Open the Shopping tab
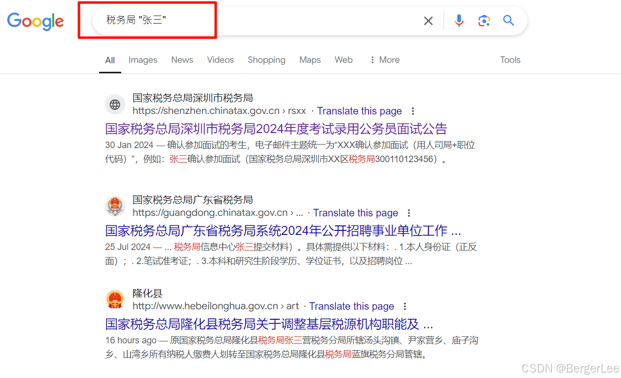Image resolution: width=621 pixels, height=378 pixels. coord(267,60)
